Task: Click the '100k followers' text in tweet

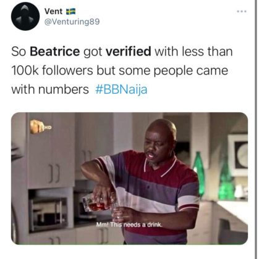Action: click(52, 70)
